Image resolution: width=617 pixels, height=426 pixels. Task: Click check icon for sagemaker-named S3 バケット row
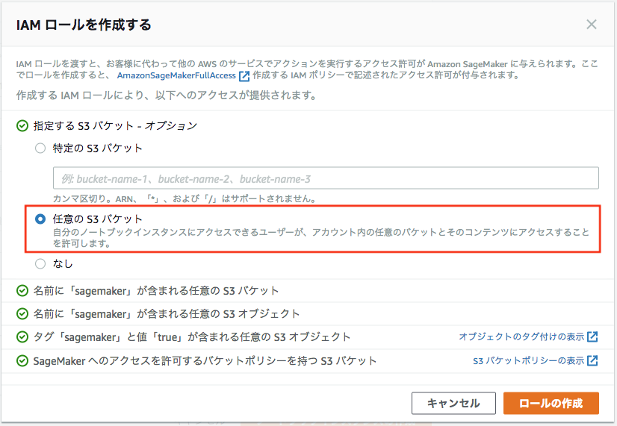click(x=22, y=290)
